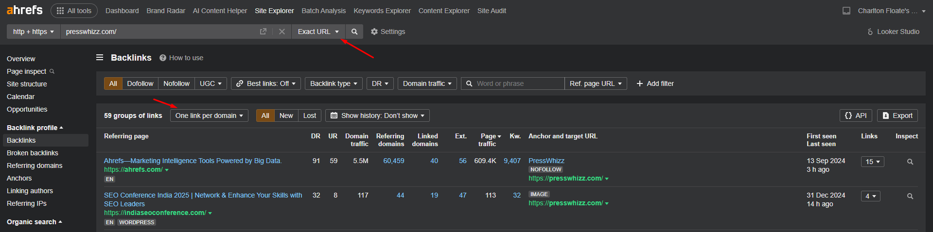
Task: Open Brand Radar
Action: (x=166, y=11)
